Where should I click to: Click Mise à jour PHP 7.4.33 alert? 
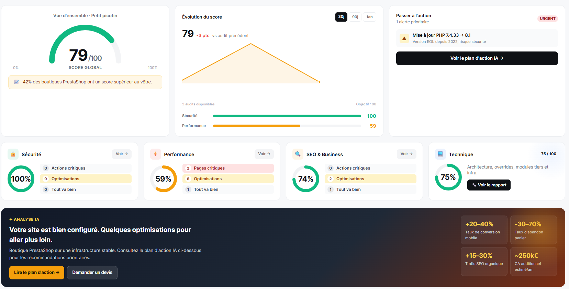477,38
